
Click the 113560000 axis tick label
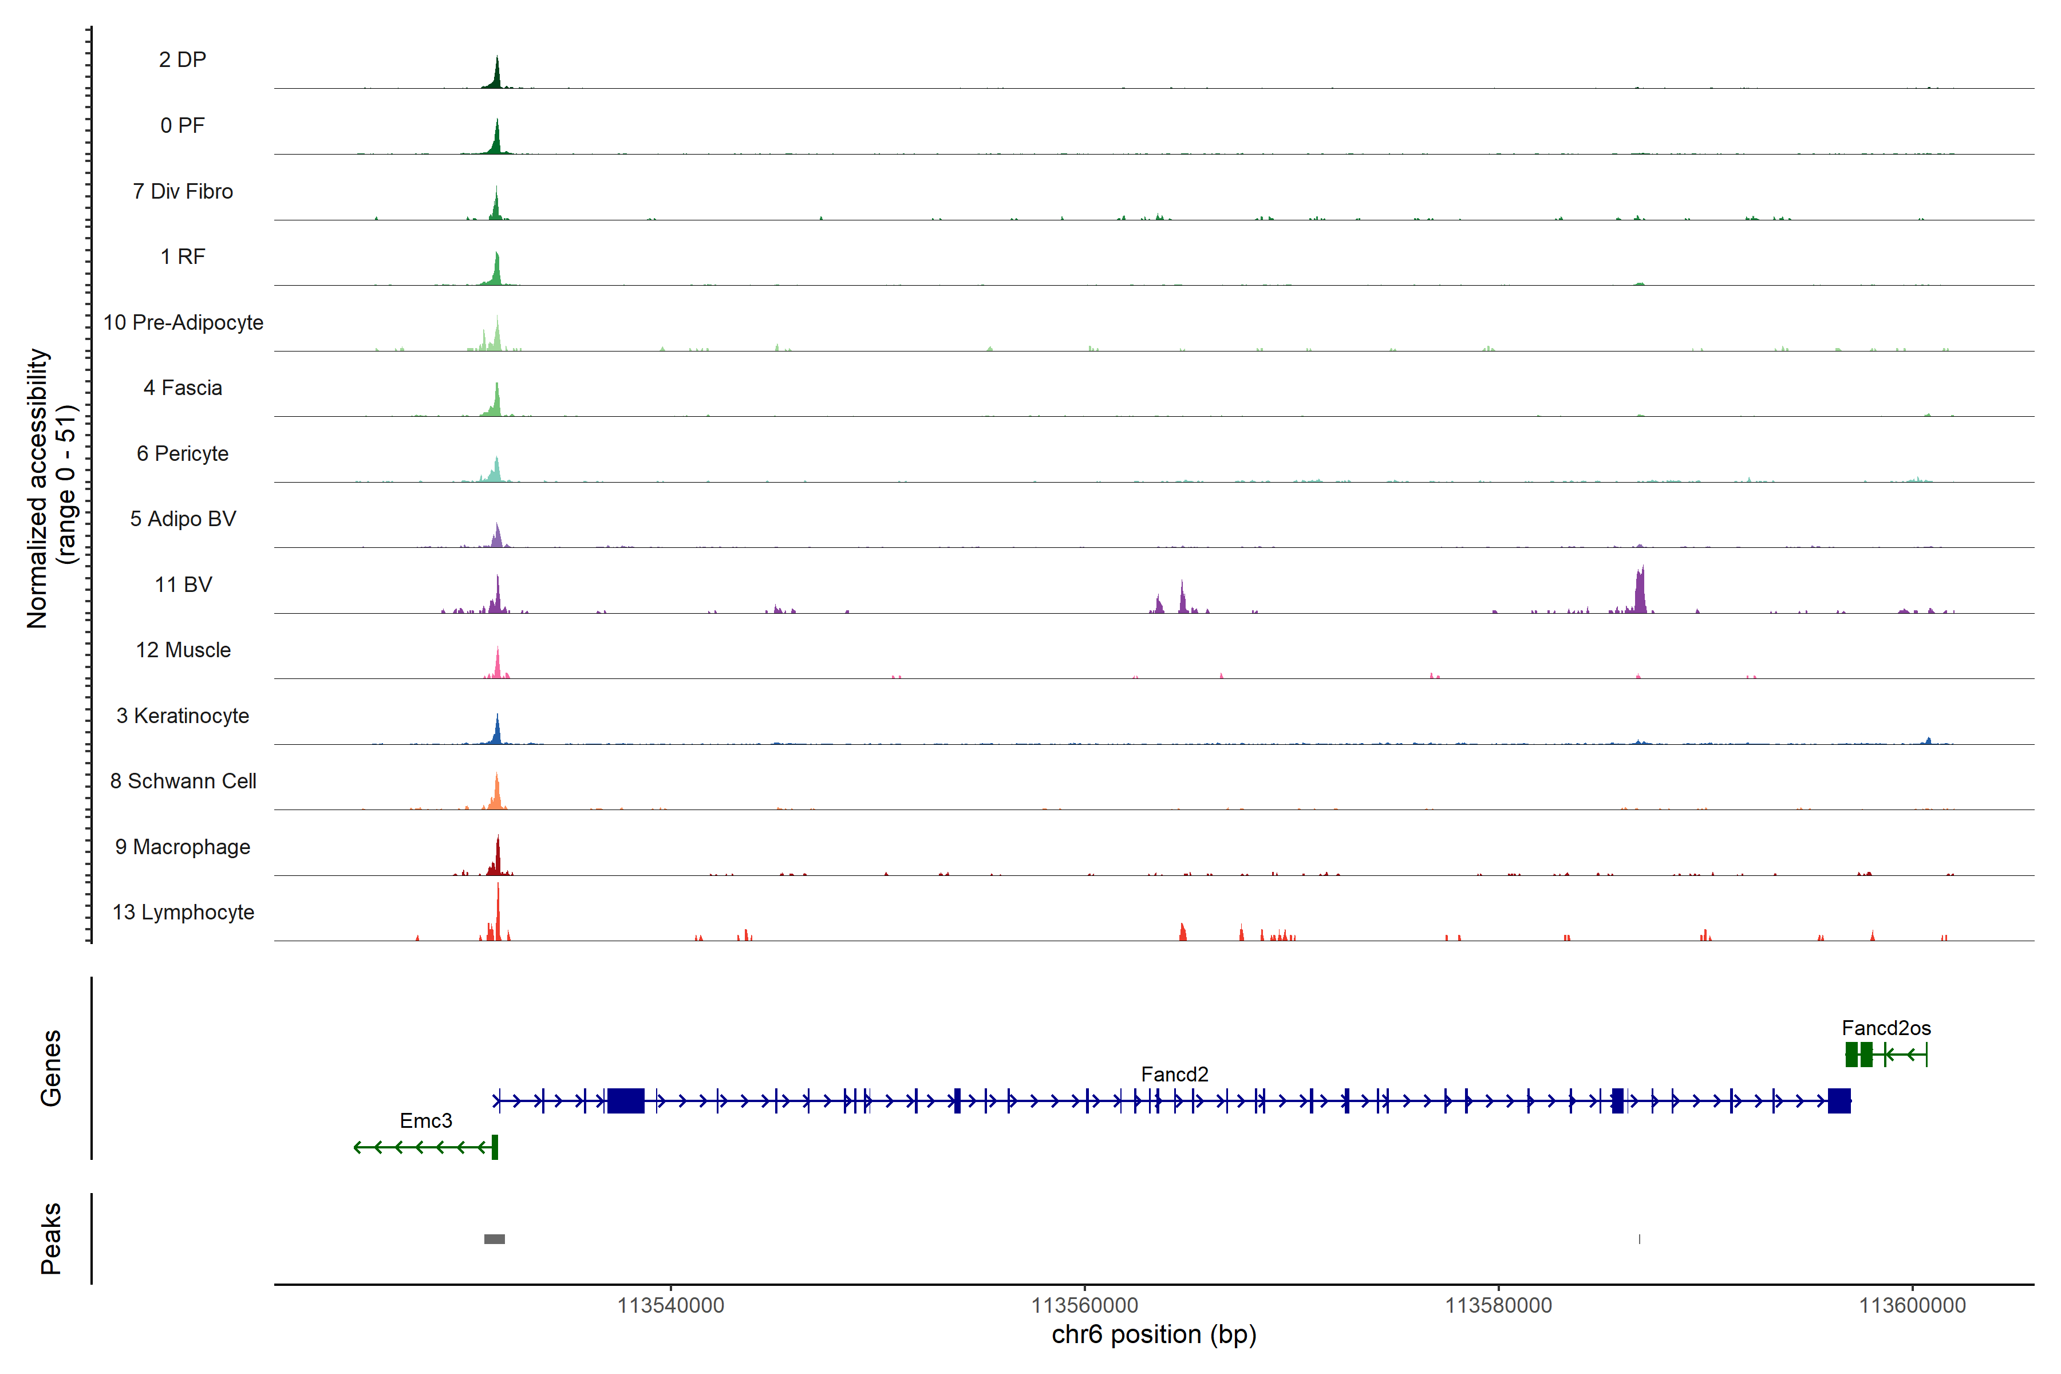click(x=1085, y=1306)
